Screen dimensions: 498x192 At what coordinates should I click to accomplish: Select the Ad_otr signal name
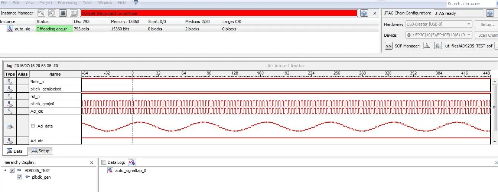tap(36, 141)
